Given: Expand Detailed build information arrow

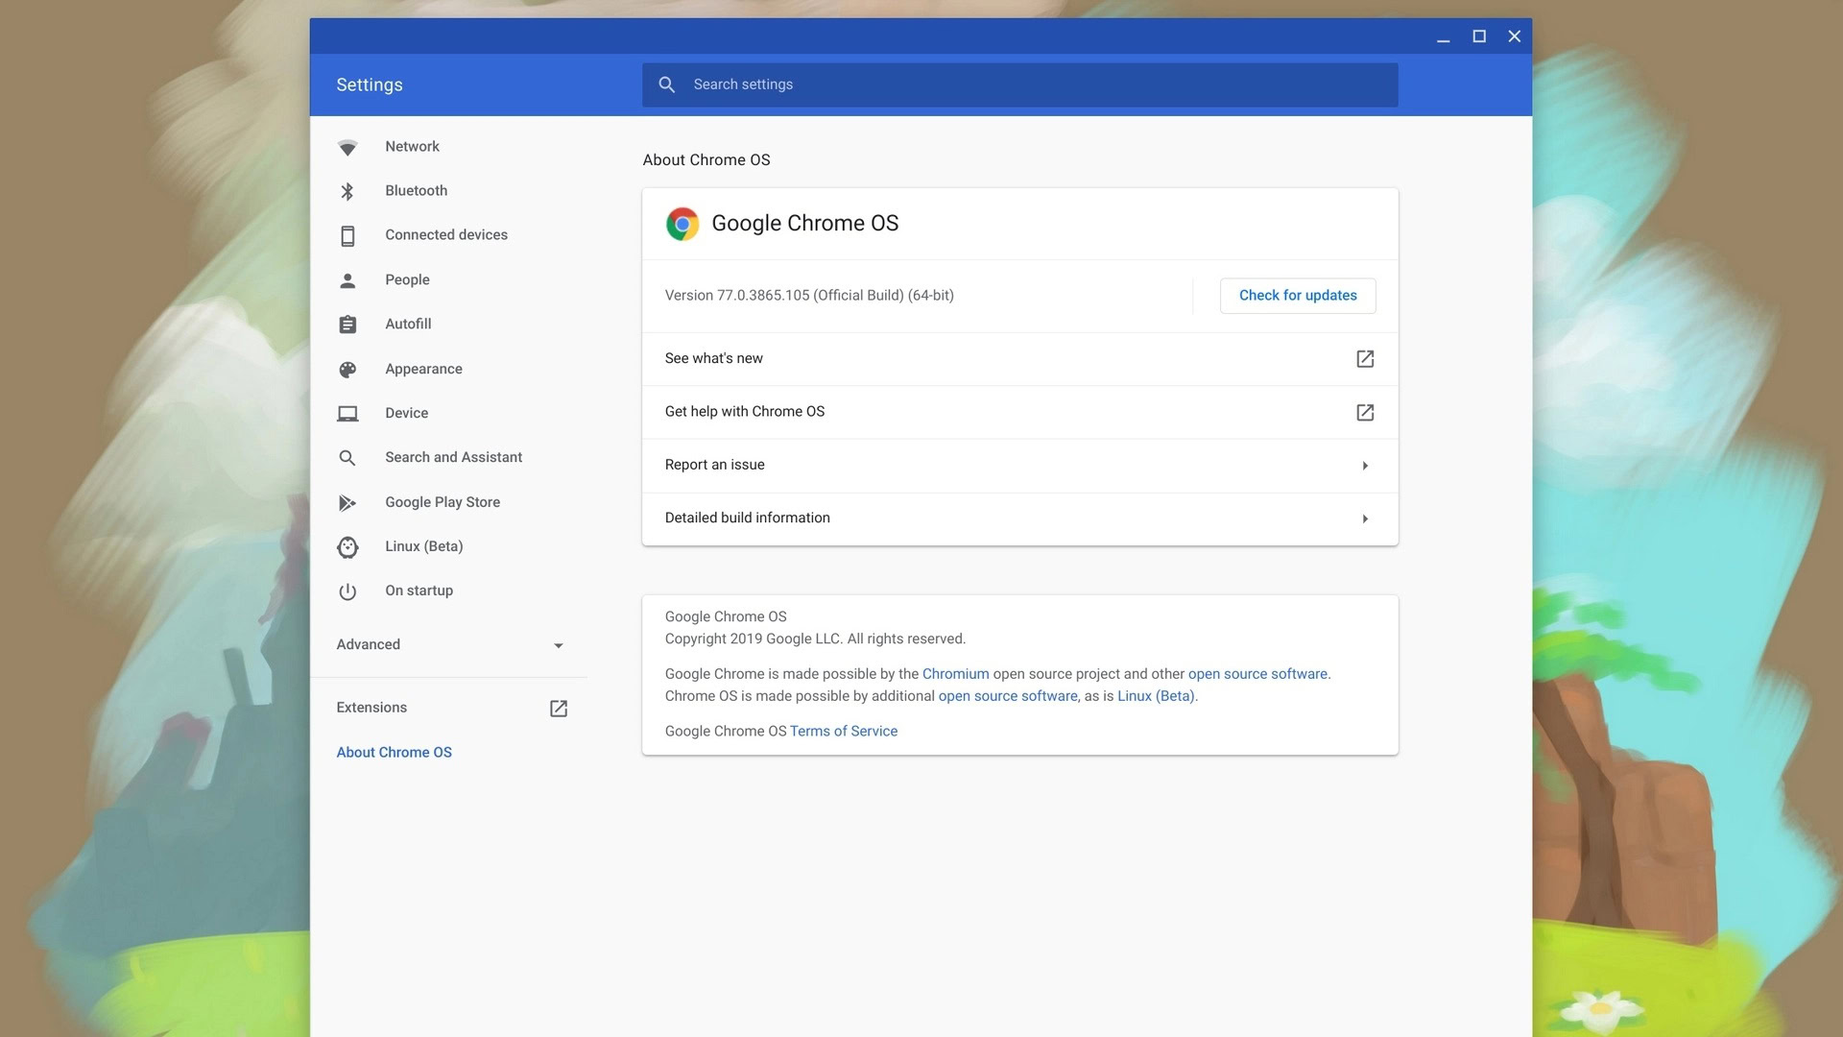Looking at the screenshot, I should coord(1364,518).
